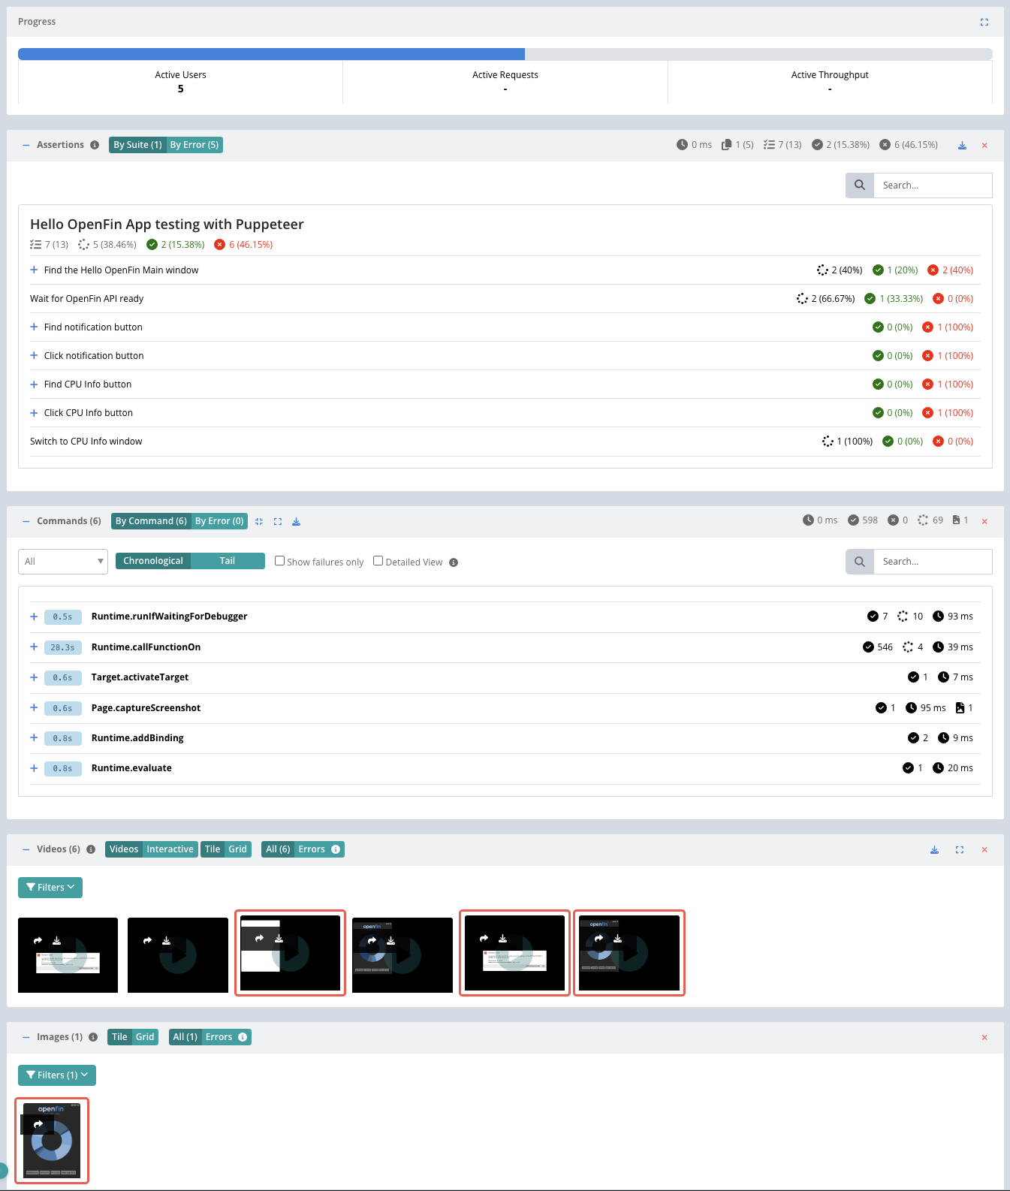Image resolution: width=1010 pixels, height=1191 pixels.
Task: Open the All filter dropdown in Commands
Action: tap(63, 562)
